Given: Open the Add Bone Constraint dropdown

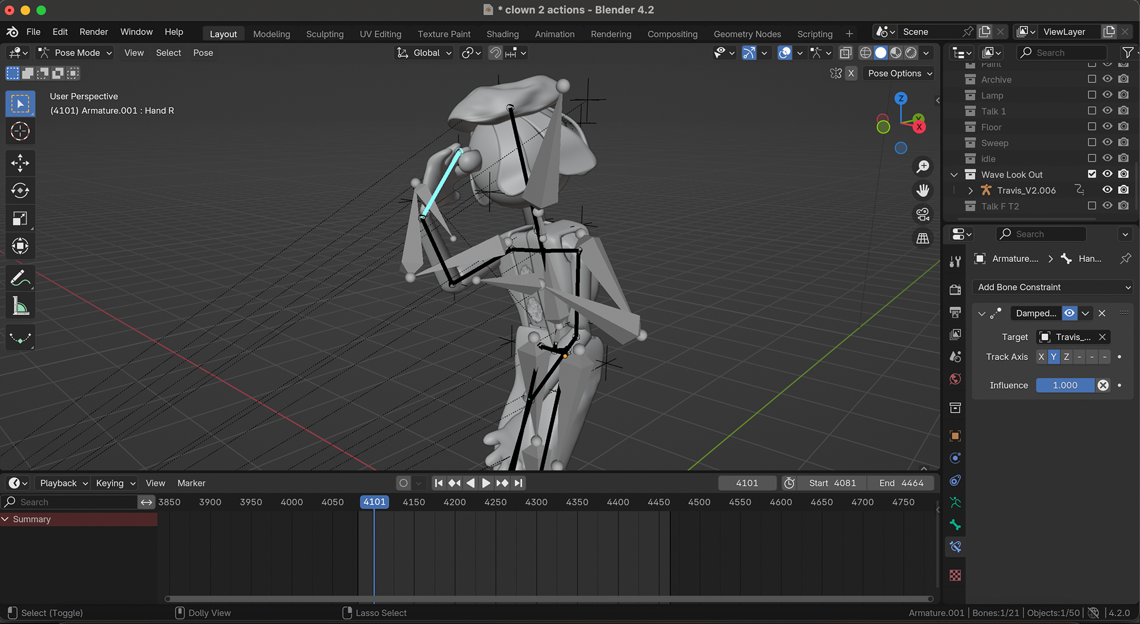Looking at the screenshot, I should click(1053, 287).
